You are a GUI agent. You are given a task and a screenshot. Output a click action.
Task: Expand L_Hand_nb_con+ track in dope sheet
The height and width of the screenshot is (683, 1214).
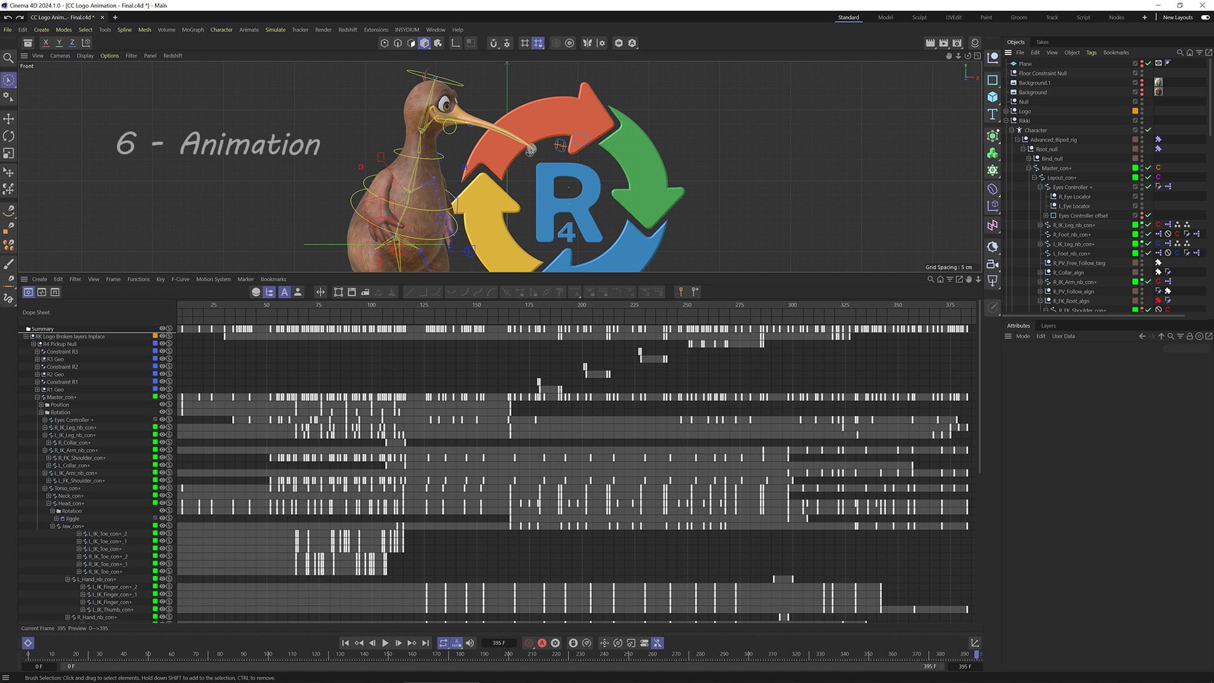point(68,579)
